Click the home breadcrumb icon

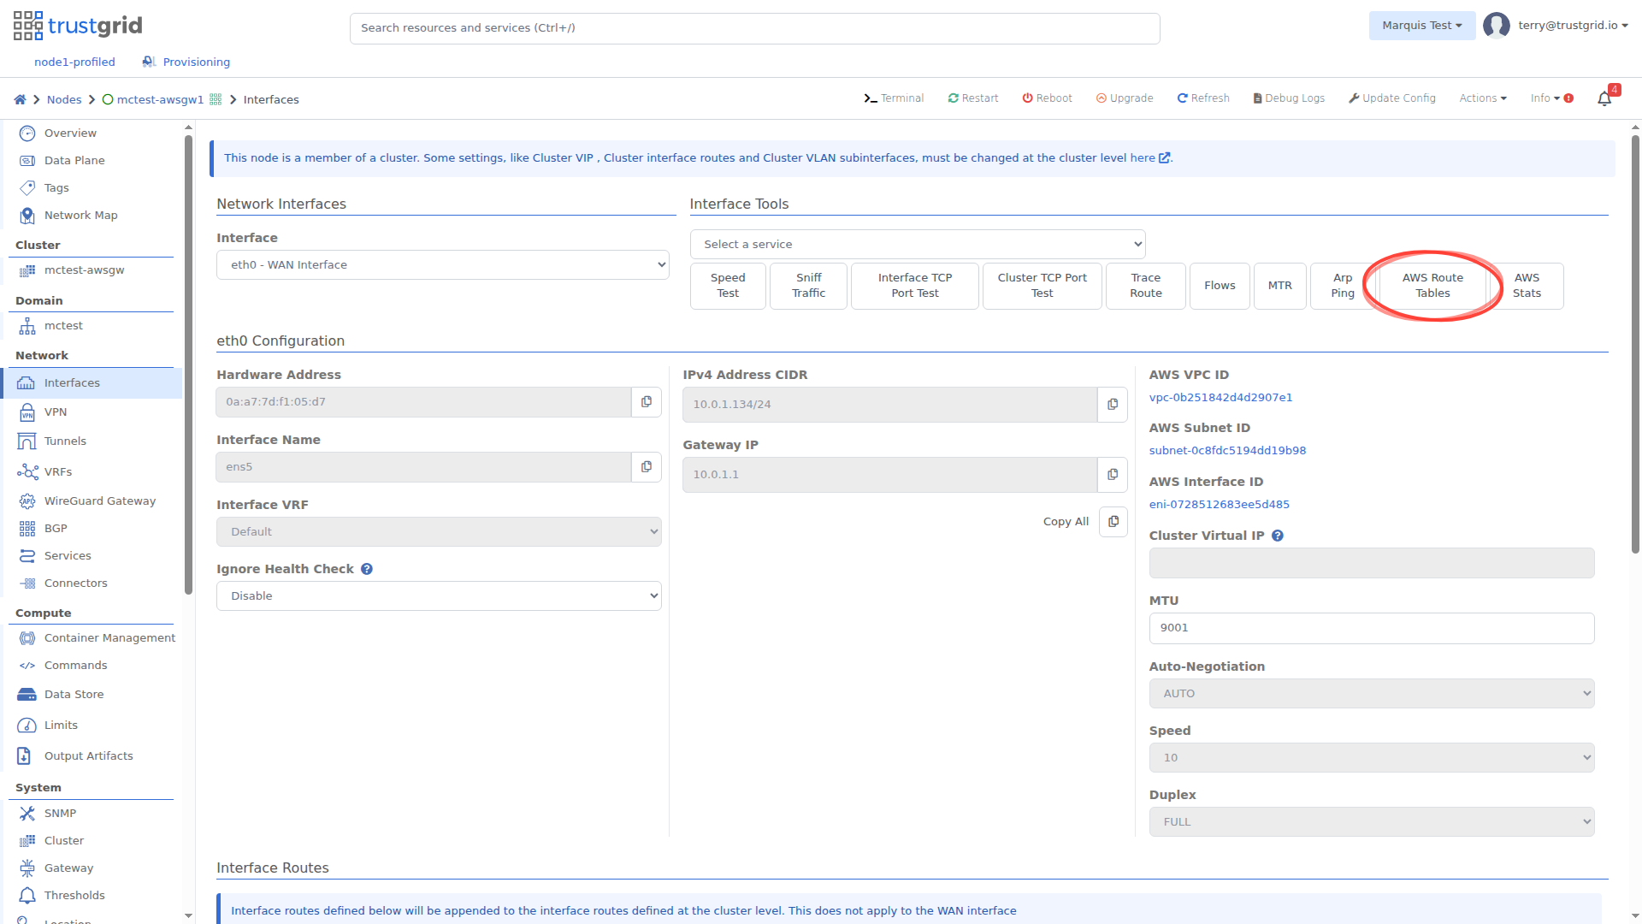point(20,99)
